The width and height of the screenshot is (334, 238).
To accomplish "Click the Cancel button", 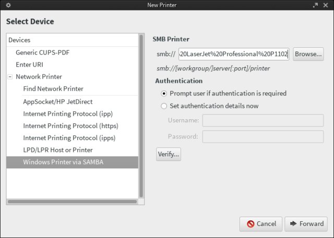I will (261, 224).
